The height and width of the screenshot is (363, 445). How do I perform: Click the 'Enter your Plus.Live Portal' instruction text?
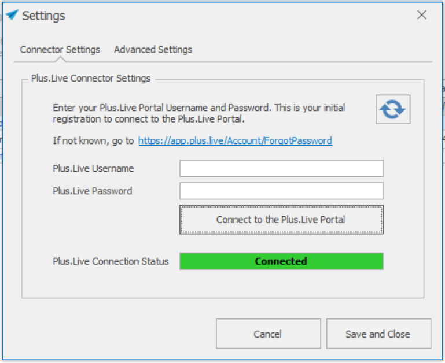tap(199, 113)
